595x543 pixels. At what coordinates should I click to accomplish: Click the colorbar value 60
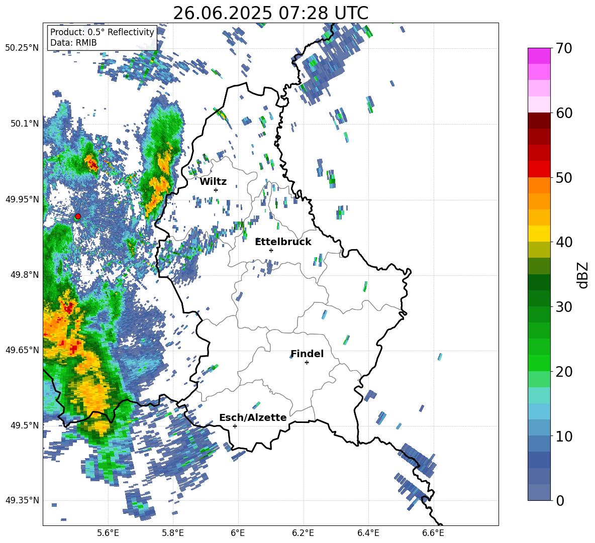(564, 113)
